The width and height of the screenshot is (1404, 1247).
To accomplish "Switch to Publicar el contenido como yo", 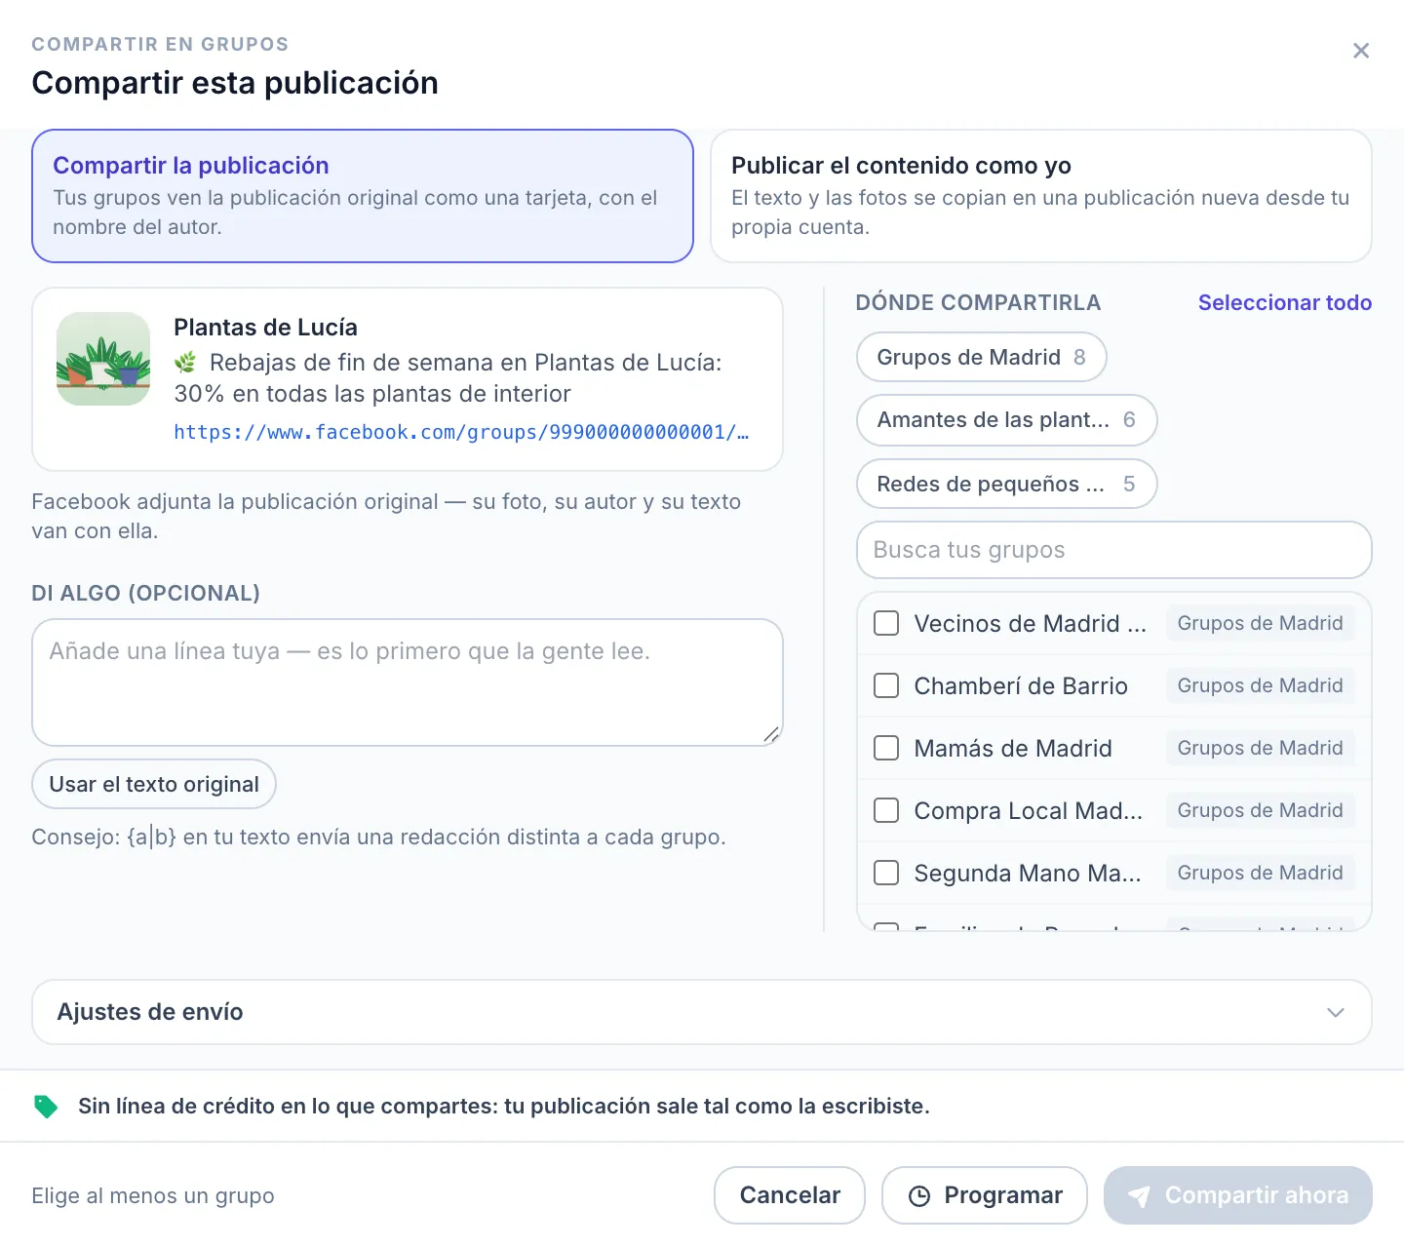I will pyautogui.click(x=1041, y=196).
